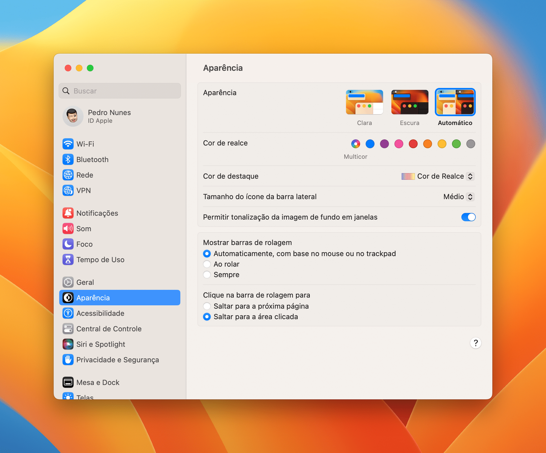This screenshot has width=546, height=453.
Task: Open Mesa e Dock settings
Action: click(x=120, y=382)
